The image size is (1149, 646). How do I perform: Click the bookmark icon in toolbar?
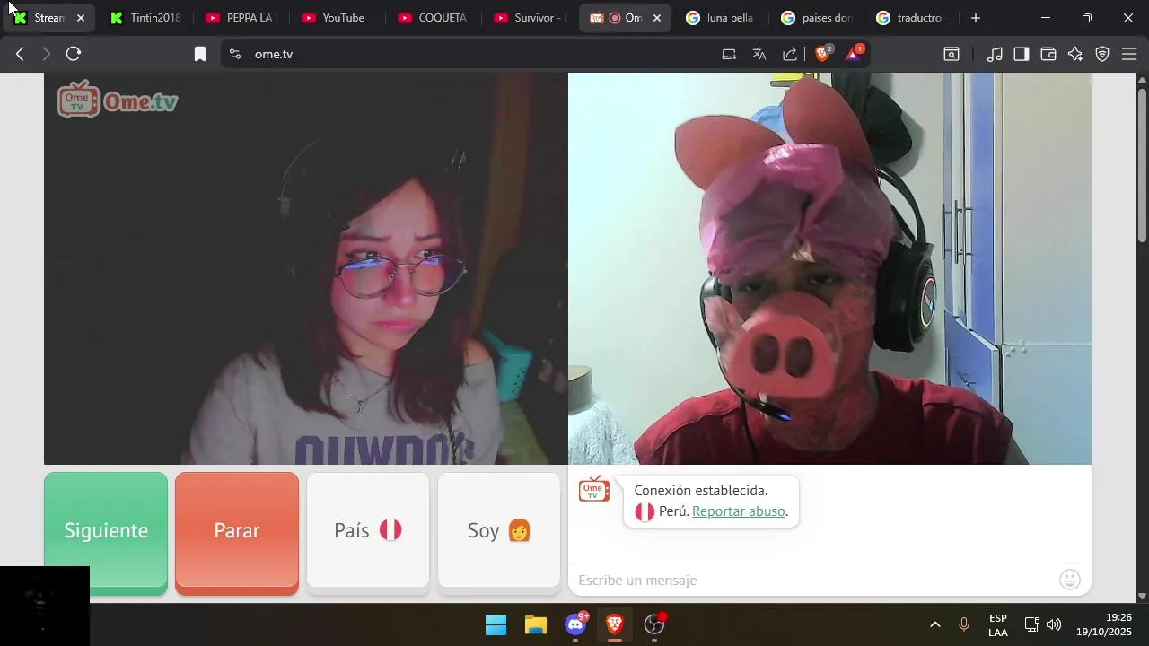coord(200,54)
